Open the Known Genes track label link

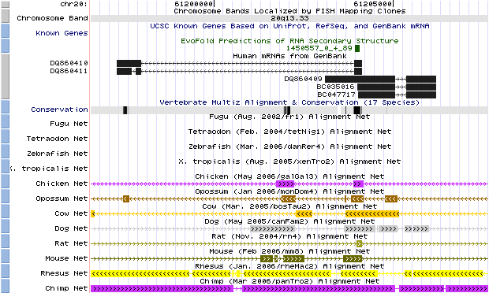tap(62, 33)
